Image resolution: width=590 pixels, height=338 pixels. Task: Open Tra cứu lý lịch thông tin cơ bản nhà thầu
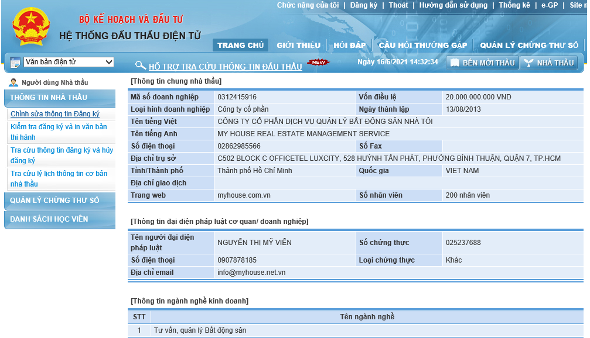coord(59,178)
